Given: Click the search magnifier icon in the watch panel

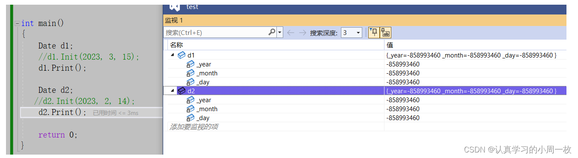Looking at the screenshot, I should click(x=272, y=32).
